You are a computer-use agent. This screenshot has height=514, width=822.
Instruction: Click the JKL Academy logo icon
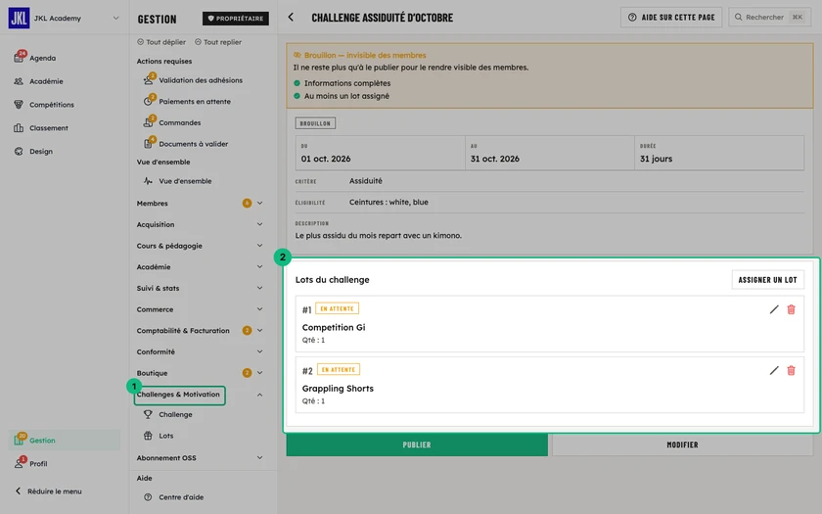point(19,18)
